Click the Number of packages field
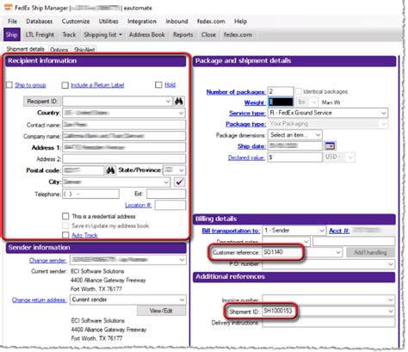Image resolution: width=408 pixels, height=352 pixels. point(281,91)
